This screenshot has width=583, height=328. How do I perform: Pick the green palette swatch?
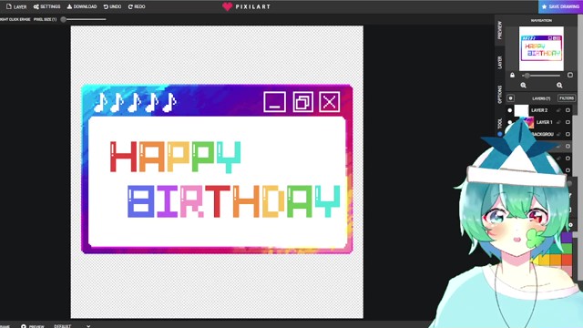coord(567,249)
